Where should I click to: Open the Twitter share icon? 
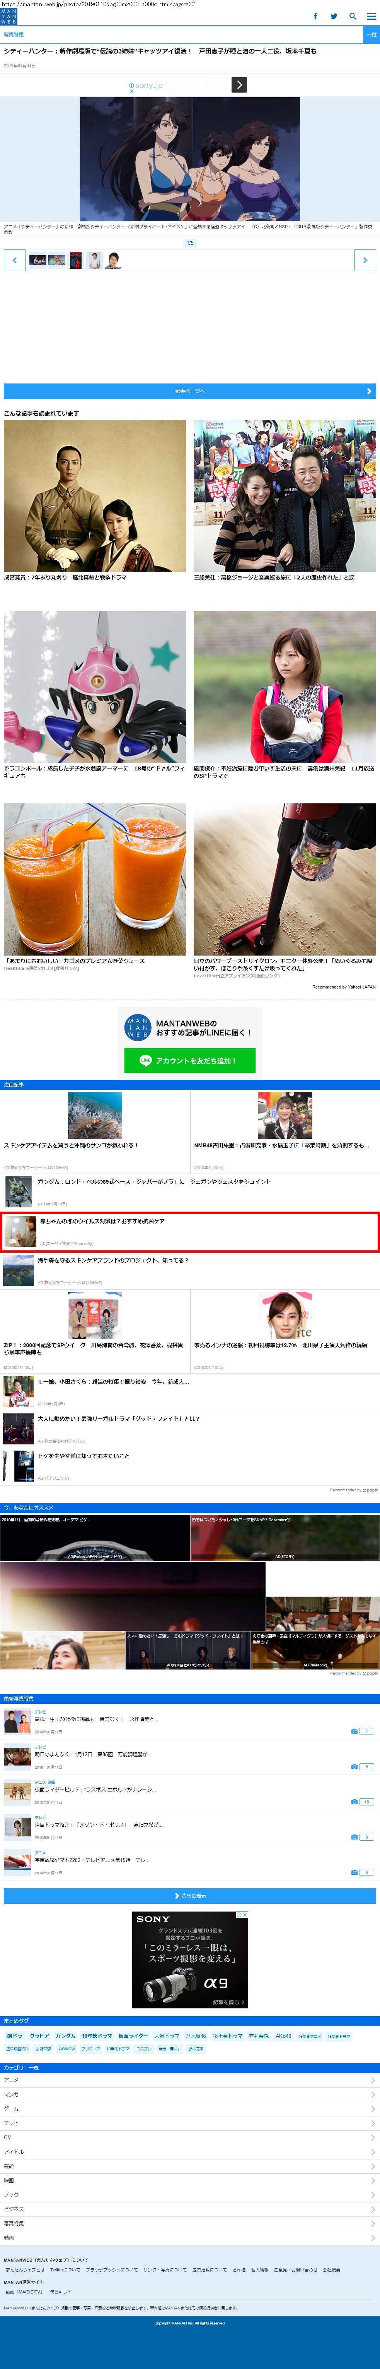(333, 17)
